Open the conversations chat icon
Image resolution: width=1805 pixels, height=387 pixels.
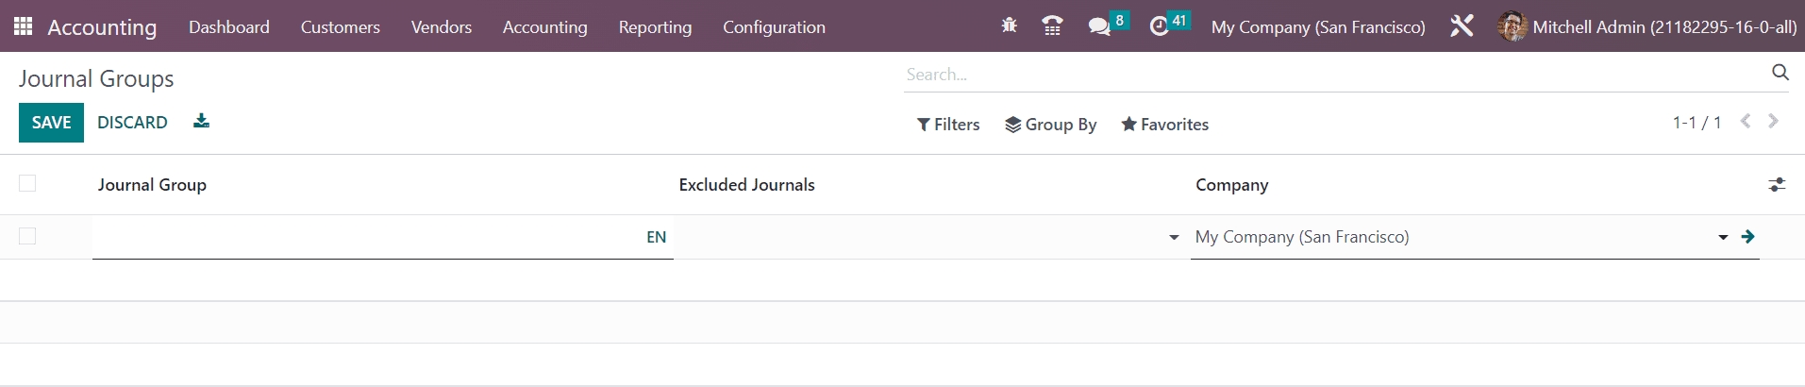[x=1099, y=26]
